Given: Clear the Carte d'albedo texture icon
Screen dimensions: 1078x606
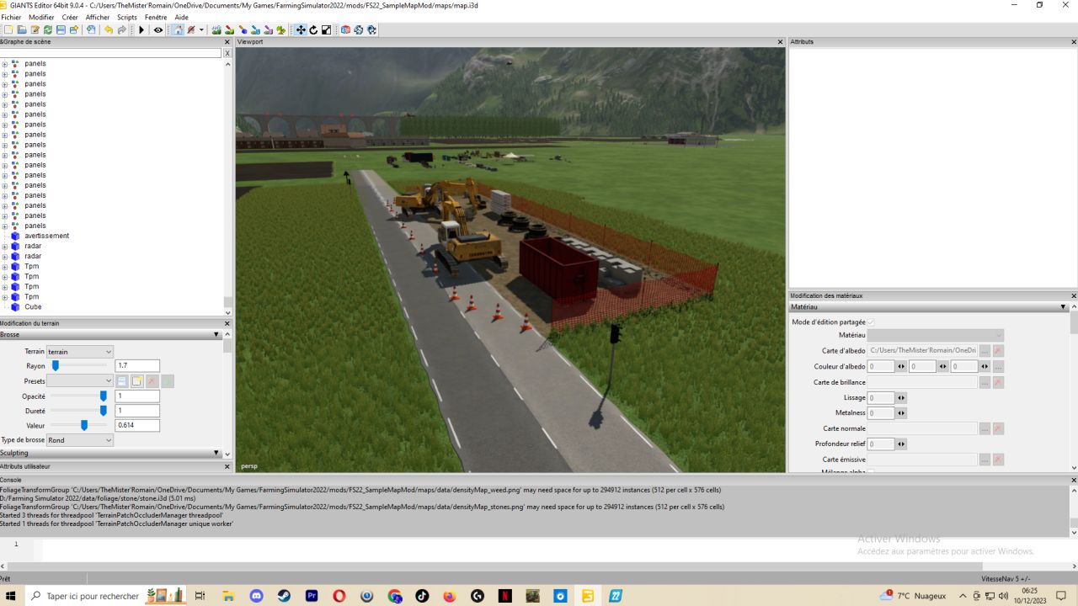Looking at the screenshot, I should [998, 350].
